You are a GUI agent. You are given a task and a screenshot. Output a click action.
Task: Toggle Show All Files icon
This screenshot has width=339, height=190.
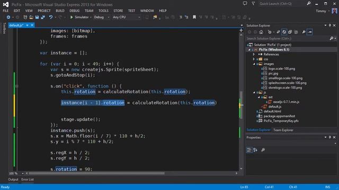(296, 32)
